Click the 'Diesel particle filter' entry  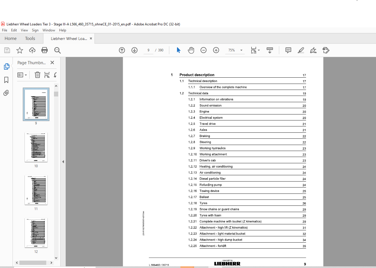tap(212, 179)
